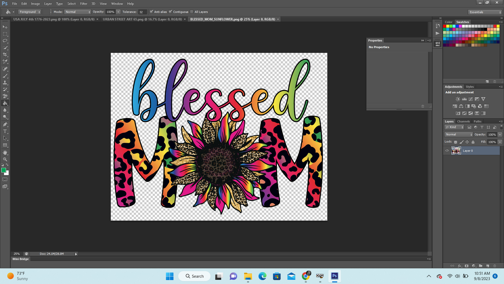This screenshot has width=504, height=284.
Task: Toggle the Contiguous checkbox
Action: coord(171,12)
